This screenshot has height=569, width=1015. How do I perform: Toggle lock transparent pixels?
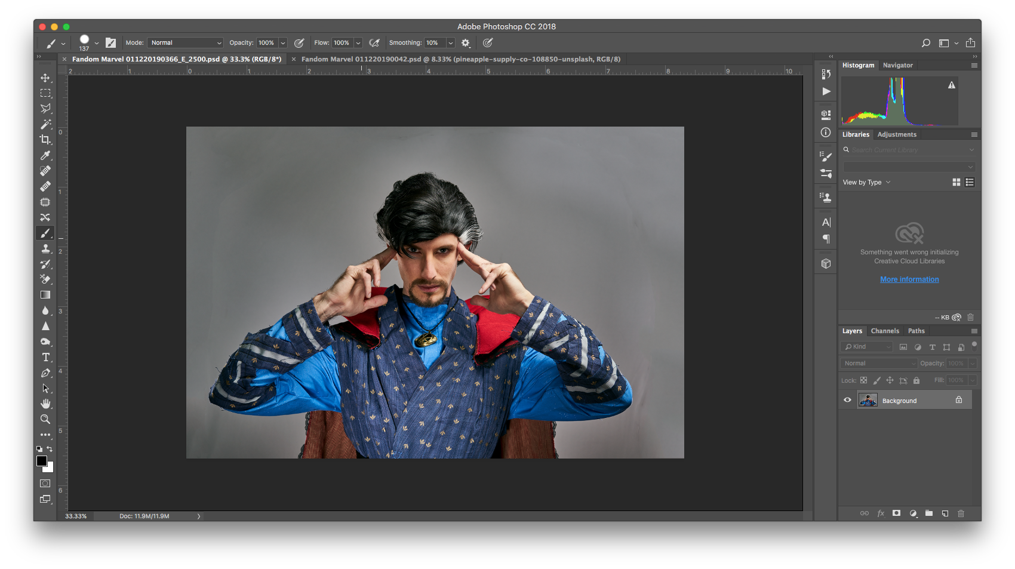point(863,380)
